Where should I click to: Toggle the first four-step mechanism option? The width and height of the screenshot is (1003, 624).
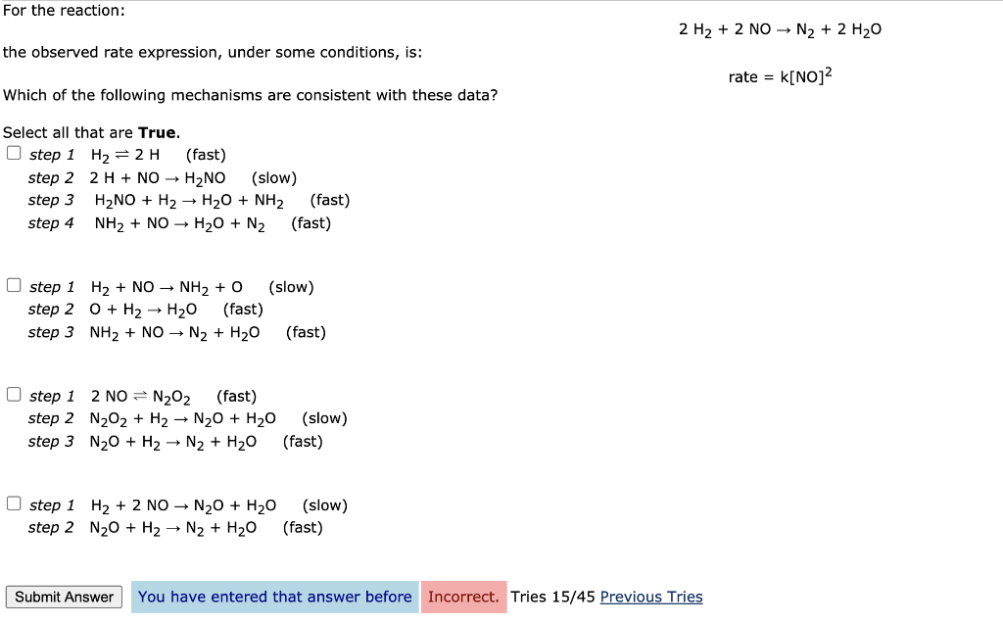click(14, 152)
